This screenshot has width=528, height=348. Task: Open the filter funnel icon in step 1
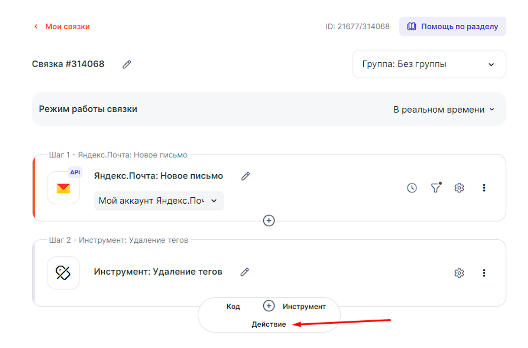pos(436,188)
